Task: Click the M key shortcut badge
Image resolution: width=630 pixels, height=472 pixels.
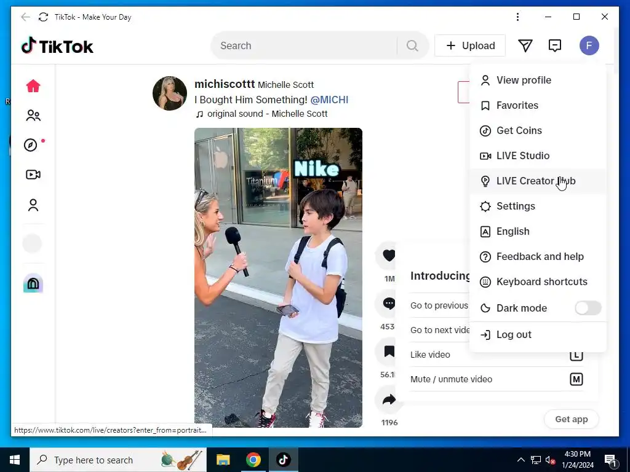Action: [576, 379]
